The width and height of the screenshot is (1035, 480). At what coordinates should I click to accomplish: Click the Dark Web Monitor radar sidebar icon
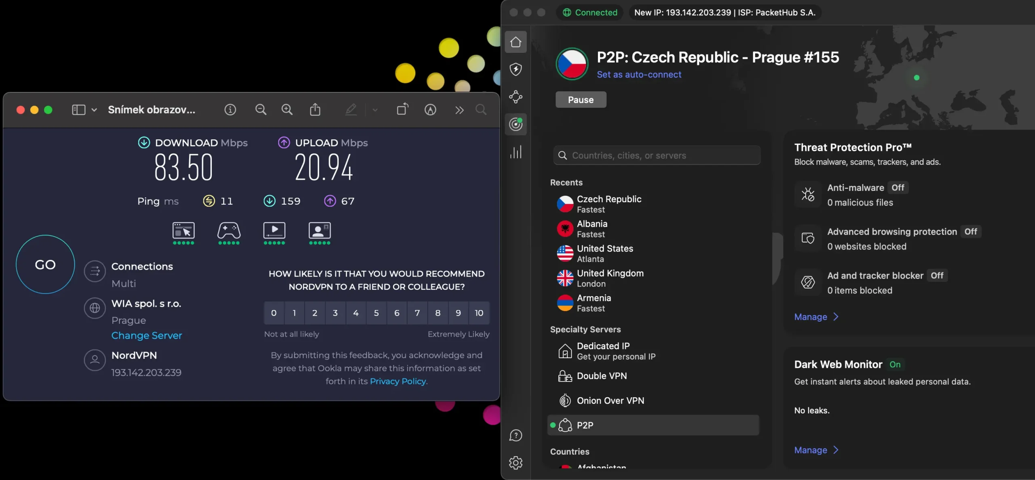[515, 124]
